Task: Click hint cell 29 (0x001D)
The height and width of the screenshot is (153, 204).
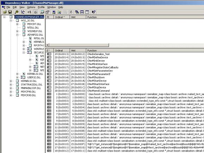Action: pos(78,91)
